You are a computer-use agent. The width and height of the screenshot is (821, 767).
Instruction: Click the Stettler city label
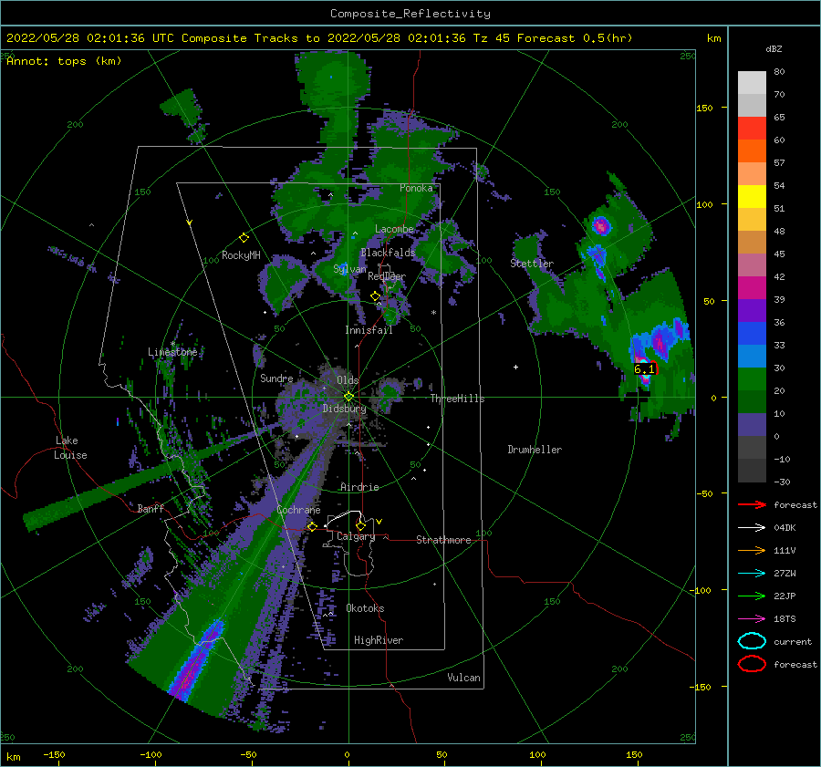tap(532, 264)
